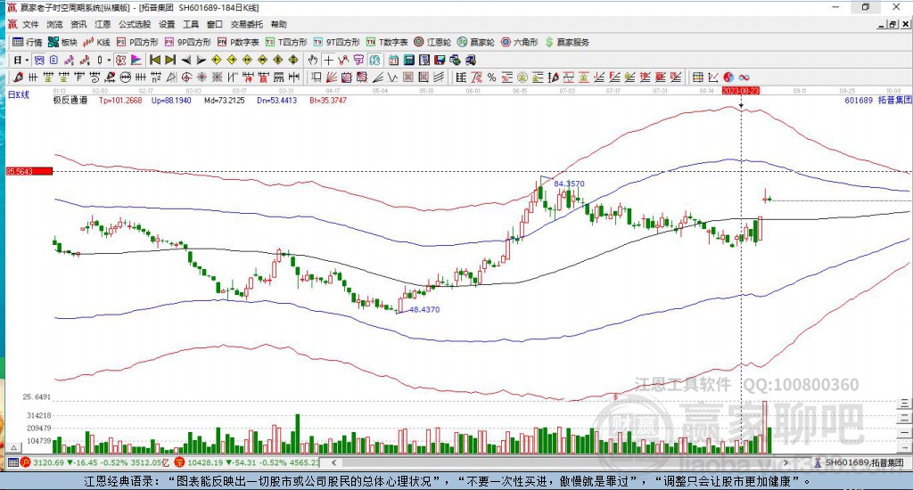
Task: Jump to first bar icon
Action: tap(155, 60)
